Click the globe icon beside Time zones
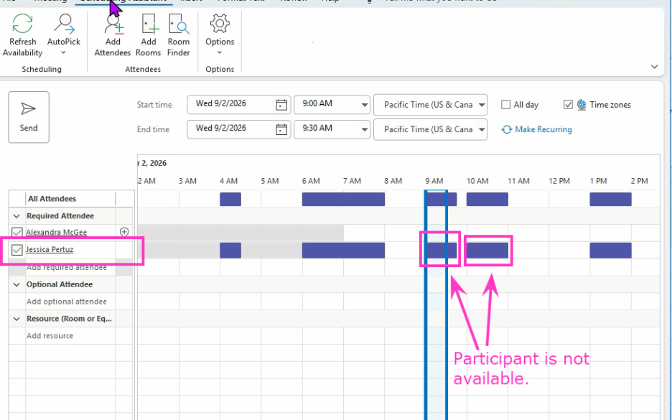 [x=581, y=105]
